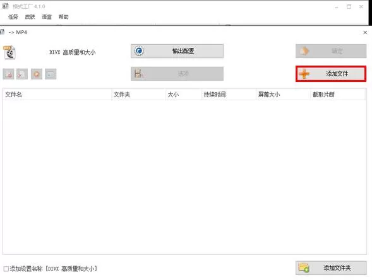Open the 皮肤 menu
This screenshot has width=372, height=280.
pyautogui.click(x=30, y=17)
